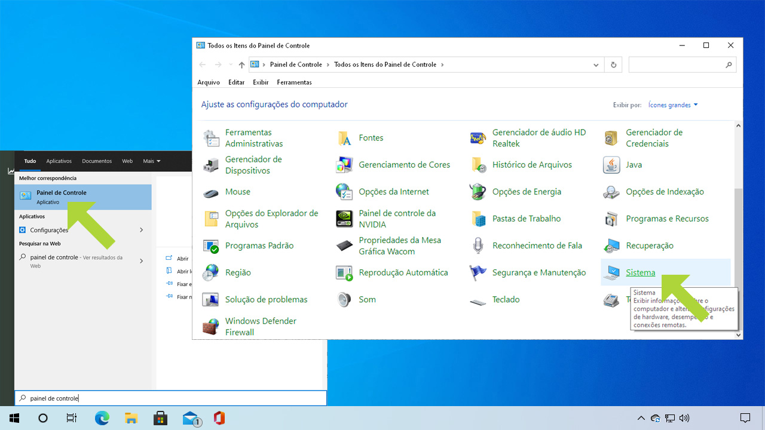Open Opções de Energia icon
The width and height of the screenshot is (765, 430).
[478, 192]
